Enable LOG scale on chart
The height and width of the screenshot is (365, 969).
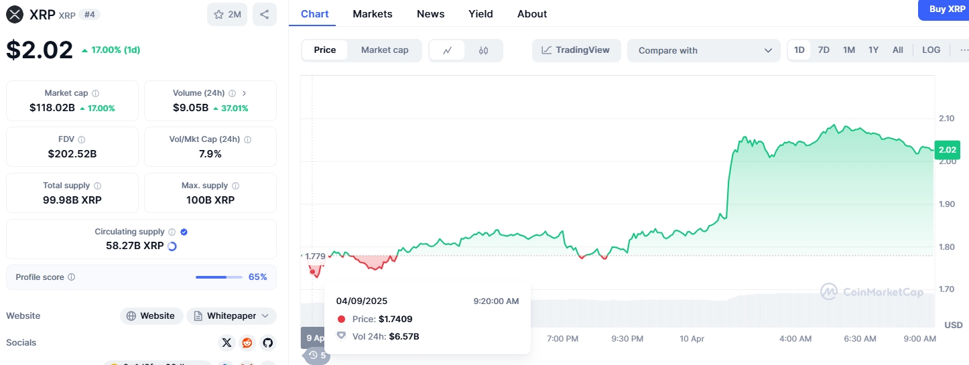pyautogui.click(x=931, y=50)
